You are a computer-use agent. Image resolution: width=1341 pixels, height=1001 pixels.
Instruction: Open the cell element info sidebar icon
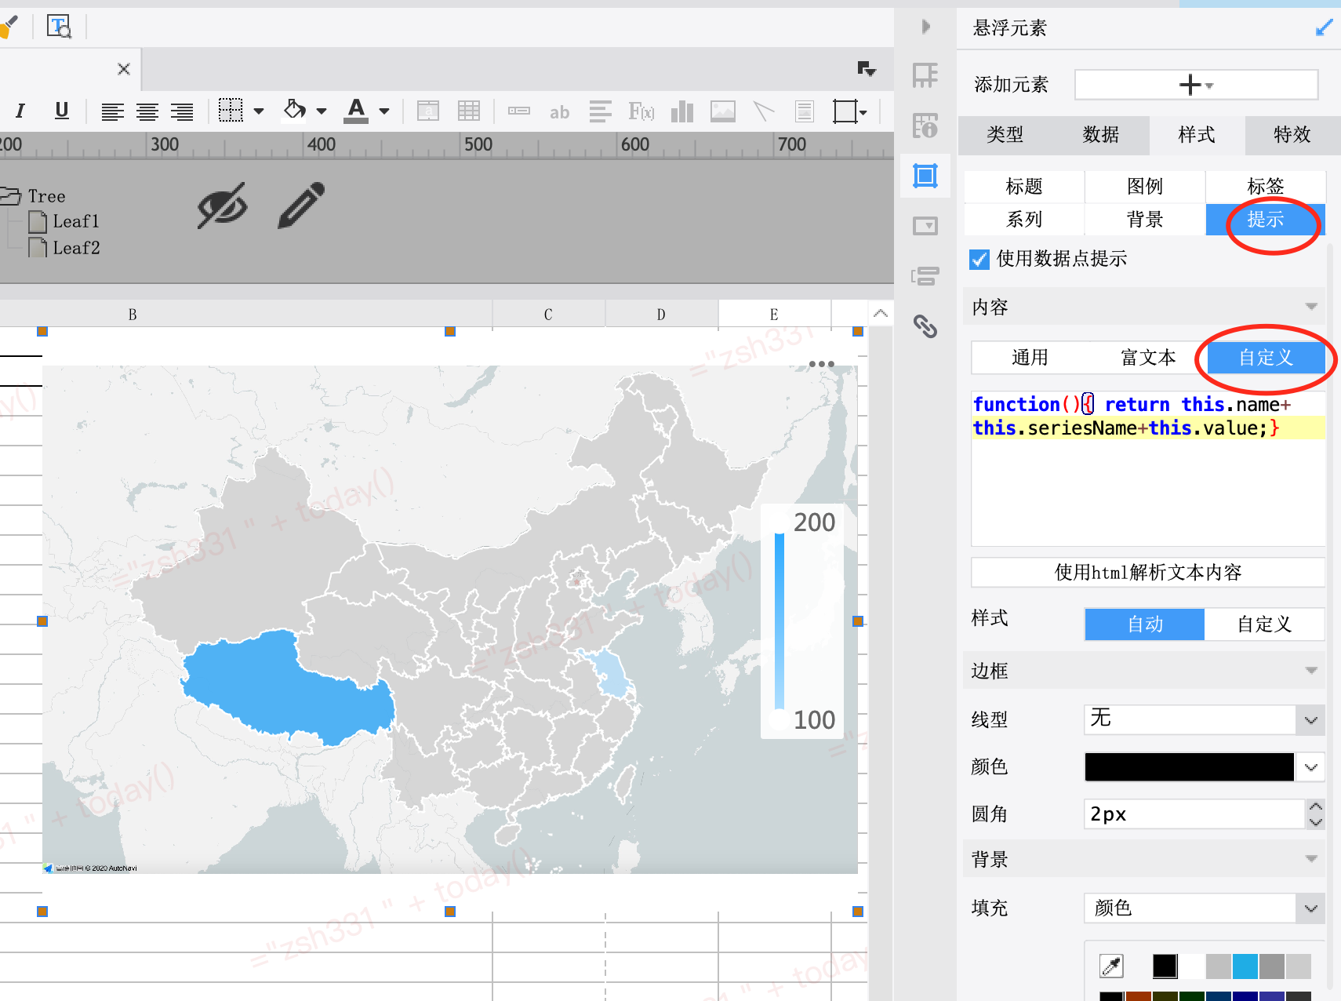click(925, 126)
